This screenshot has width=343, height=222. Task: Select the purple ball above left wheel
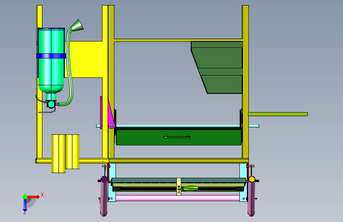click(104, 179)
